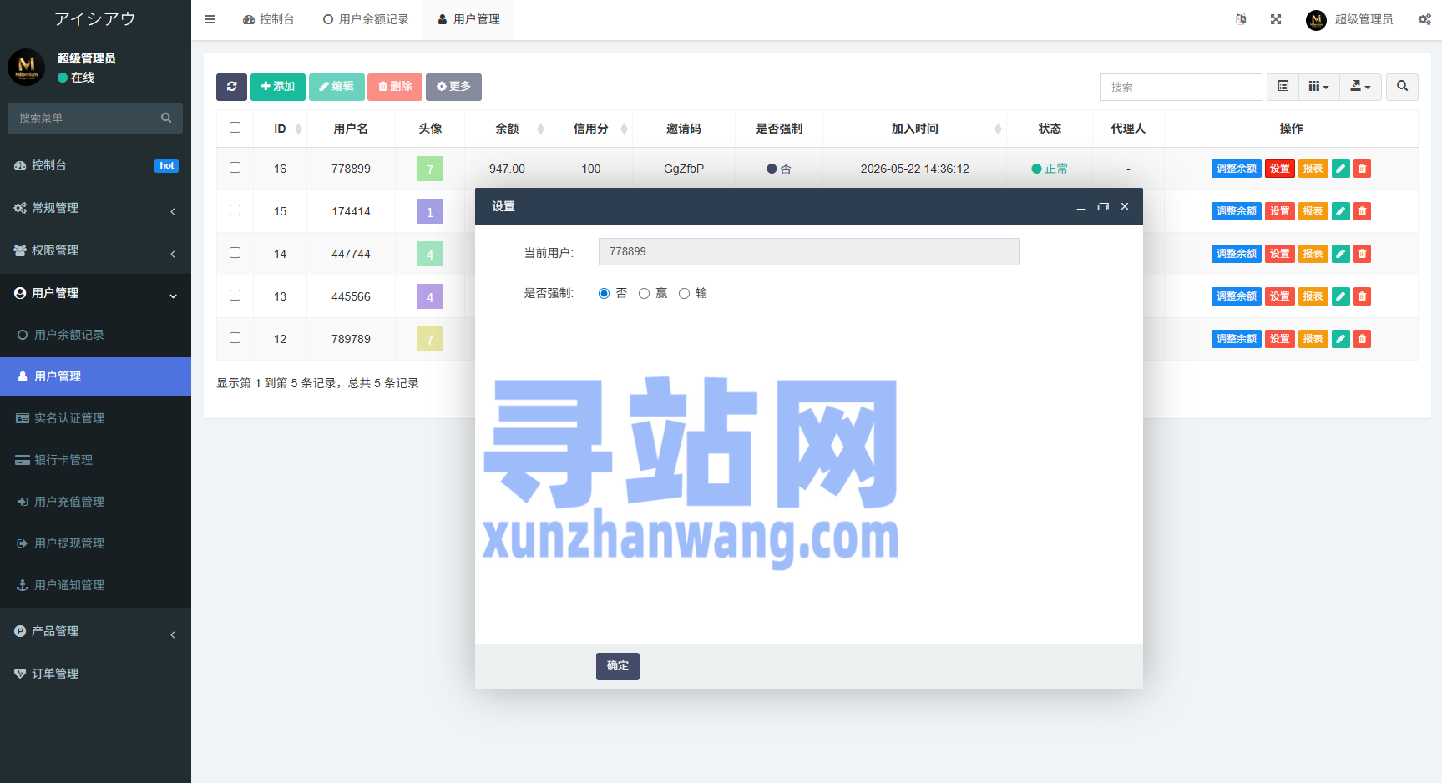Click the red trash icon for user 174414
Viewport: 1442px width, 783px height.
[1362, 211]
